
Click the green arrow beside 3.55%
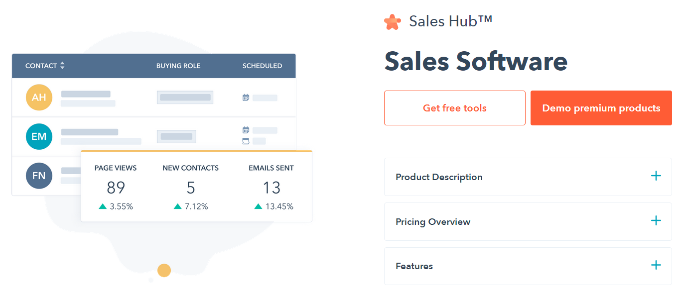103,206
